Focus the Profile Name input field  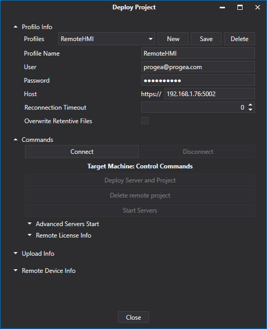point(198,54)
